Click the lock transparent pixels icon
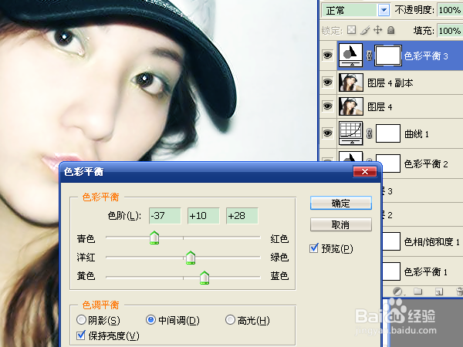 351,30
